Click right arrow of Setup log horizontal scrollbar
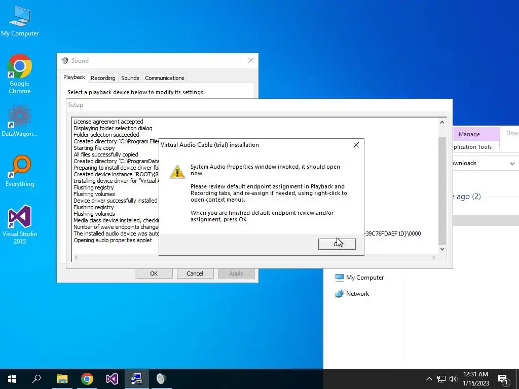Screen dimensions: 519x389 click(434, 258)
